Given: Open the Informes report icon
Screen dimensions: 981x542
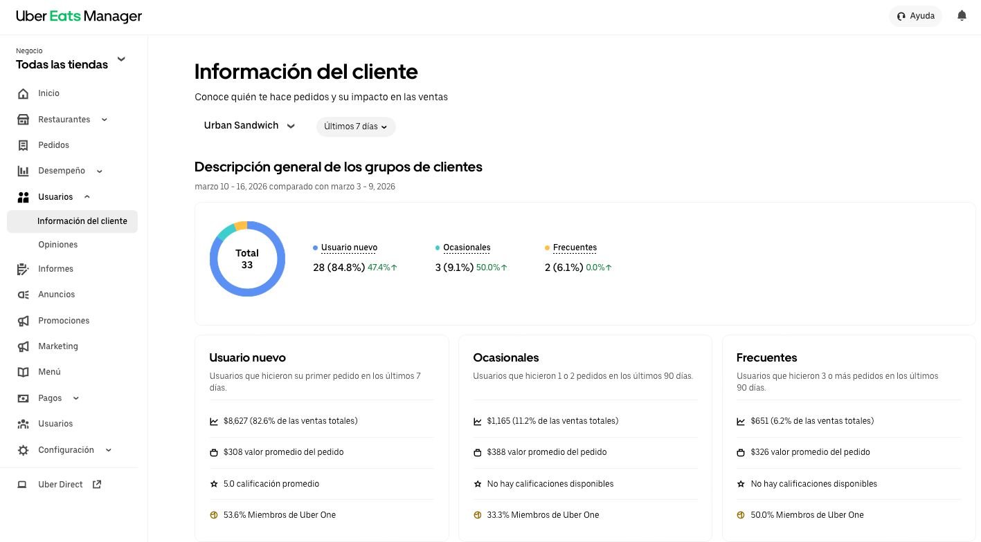Looking at the screenshot, I should (24, 269).
